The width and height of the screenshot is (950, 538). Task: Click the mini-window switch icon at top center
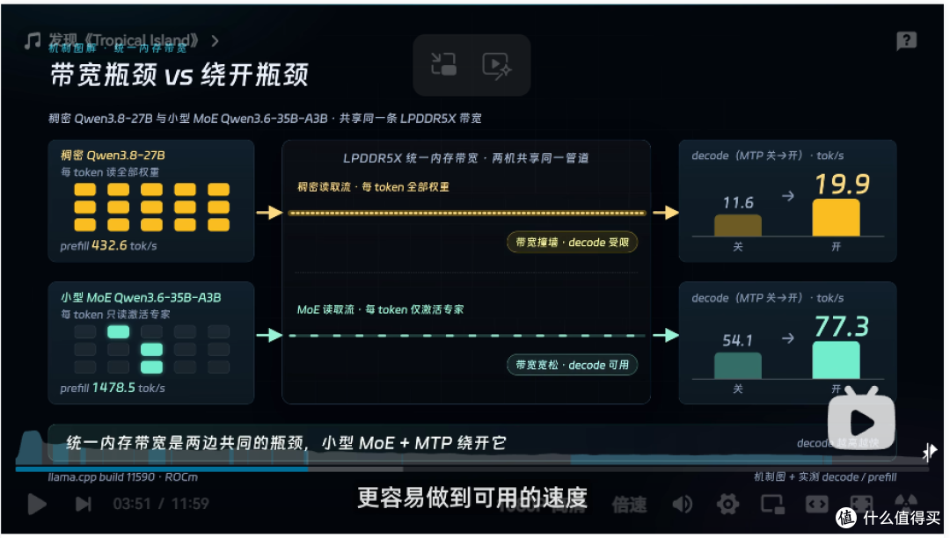443,64
